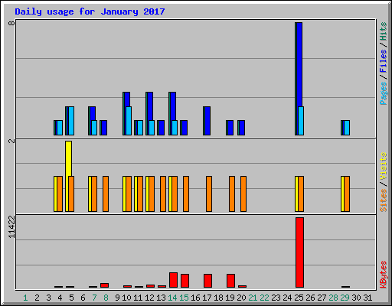The image size is (392, 306).
Task: Click the day label "3" on the axis
Action: click(x=48, y=298)
